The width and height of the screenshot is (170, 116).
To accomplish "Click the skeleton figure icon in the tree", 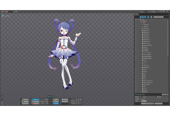I will coord(141,21).
